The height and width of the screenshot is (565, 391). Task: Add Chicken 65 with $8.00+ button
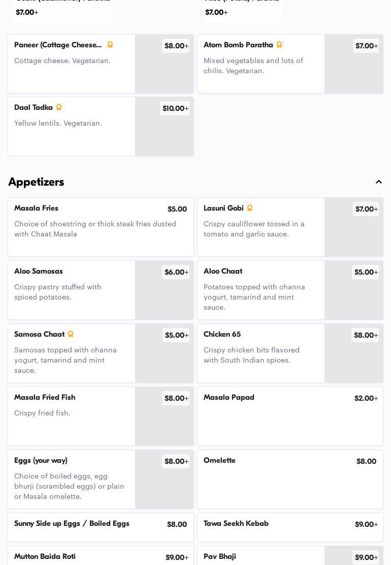[365, 335]
